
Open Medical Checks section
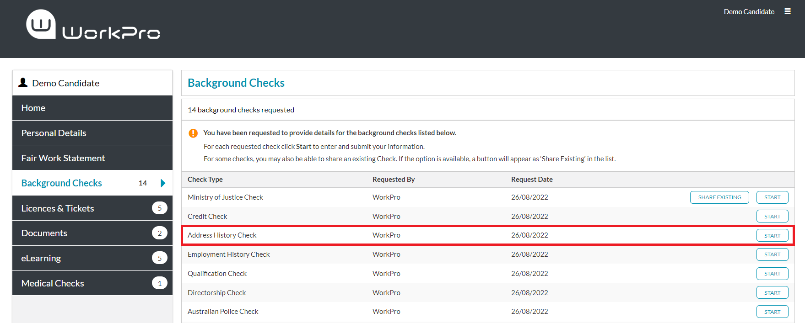92,283
